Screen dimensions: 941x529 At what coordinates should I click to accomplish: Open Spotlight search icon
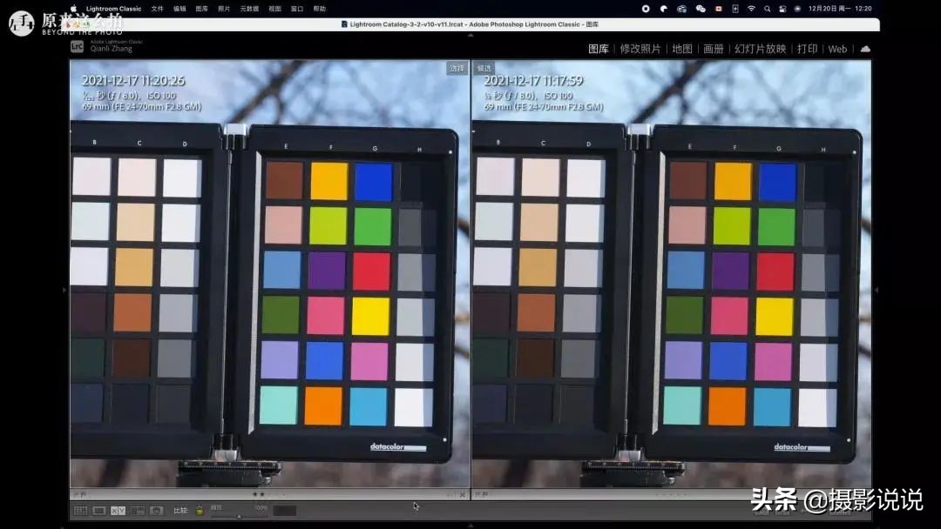(767, 9)
